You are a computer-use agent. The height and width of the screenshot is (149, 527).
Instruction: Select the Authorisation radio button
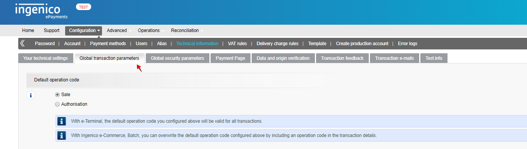tap(57, 104)
